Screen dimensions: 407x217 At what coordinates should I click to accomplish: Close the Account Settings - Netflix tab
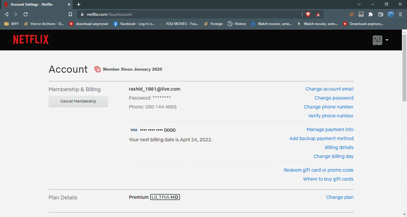coord(69,4)
